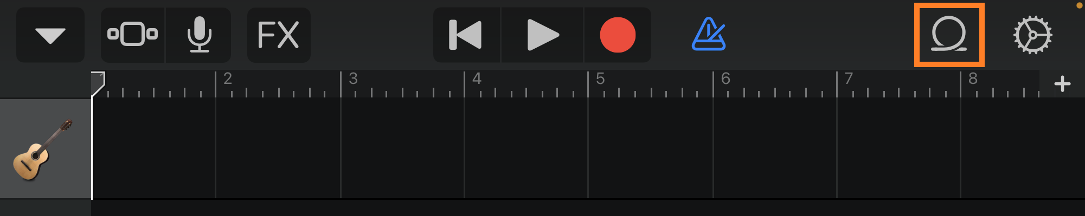1085x216 pixels.
Task: Click bar 4 on the ruler
Action: [x=477, y=79]
